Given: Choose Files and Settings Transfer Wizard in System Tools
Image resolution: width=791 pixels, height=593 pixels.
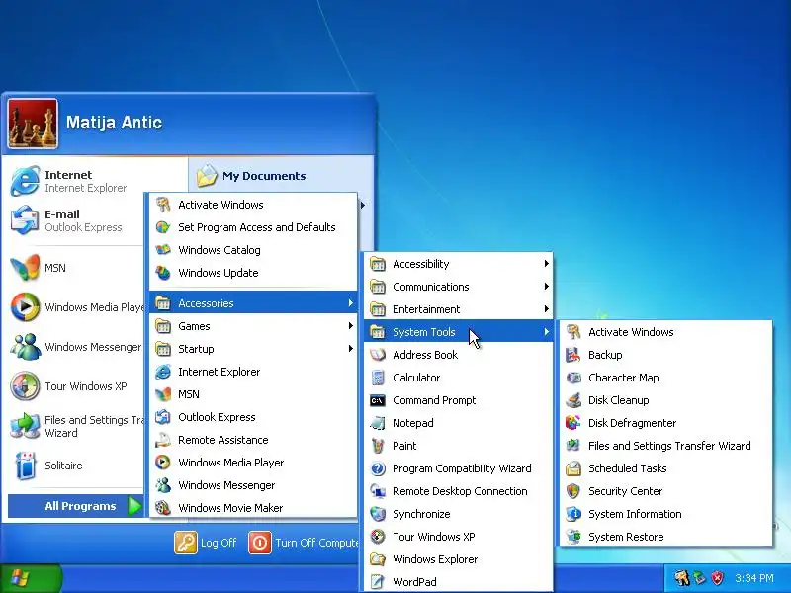Looking at the screenshot, I should 664,446.
